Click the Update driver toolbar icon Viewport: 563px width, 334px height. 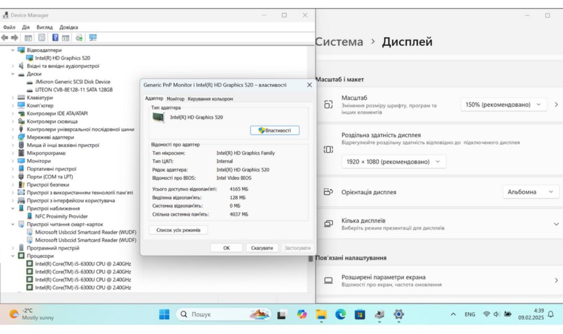click(x=79, y=38)
